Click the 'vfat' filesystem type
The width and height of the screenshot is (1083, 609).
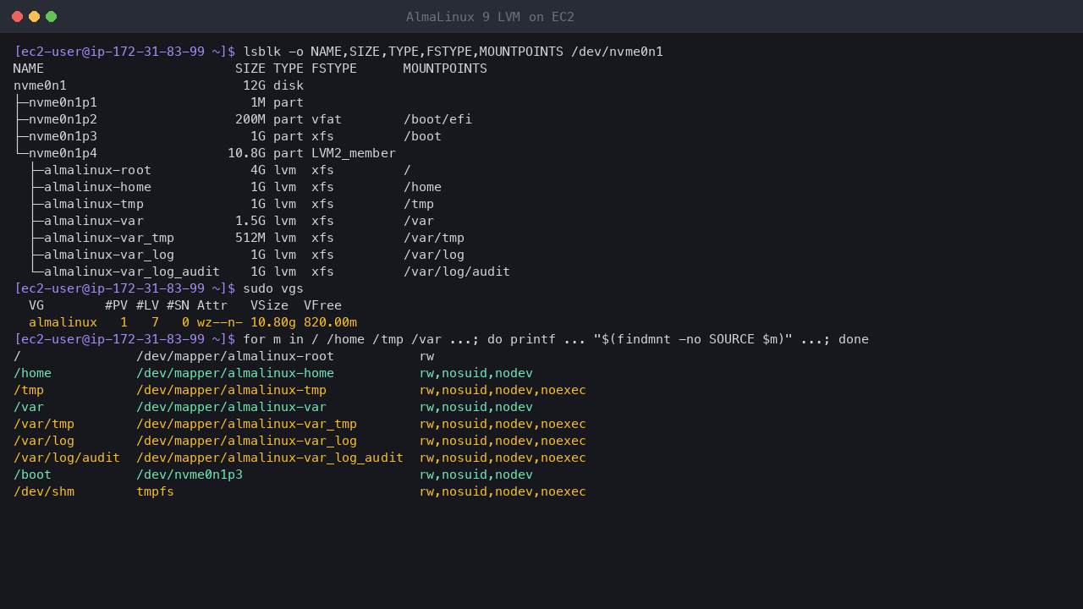coord(327,119)
